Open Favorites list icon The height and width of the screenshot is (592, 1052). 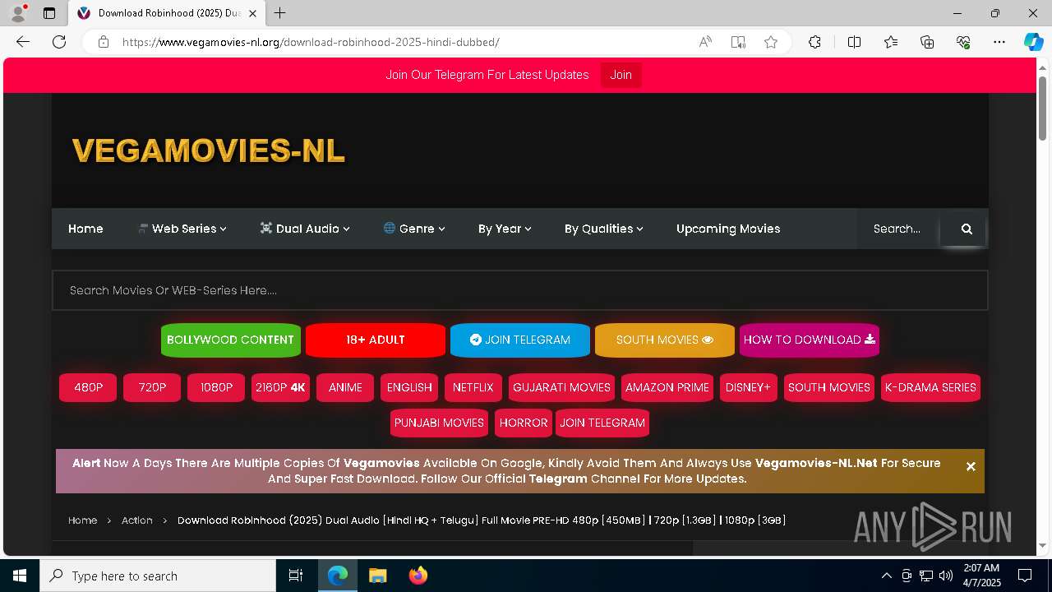pyautogui.click(x=891, y=42)
